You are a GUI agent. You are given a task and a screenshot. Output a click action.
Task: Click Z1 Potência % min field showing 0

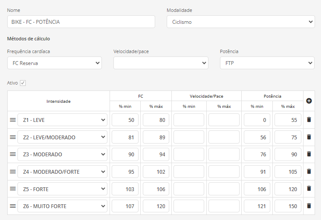click(257, 120)
